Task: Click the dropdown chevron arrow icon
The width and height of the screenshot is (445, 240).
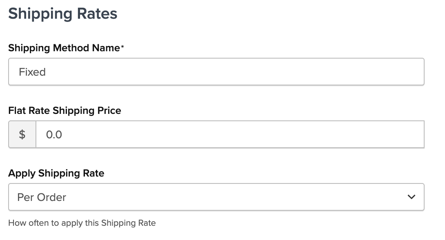Action: [x=411, y=197]
